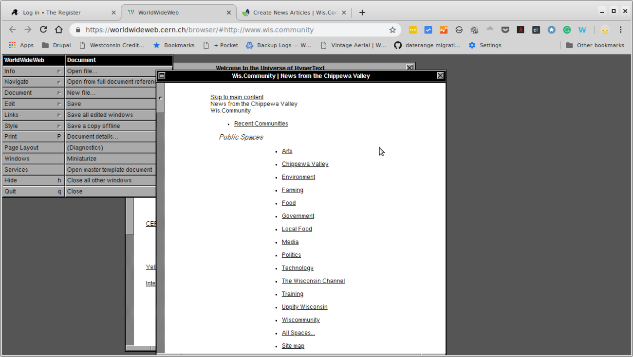Reload the page in Chrome
Screen dimensions: 633x357
click(43, 30)
